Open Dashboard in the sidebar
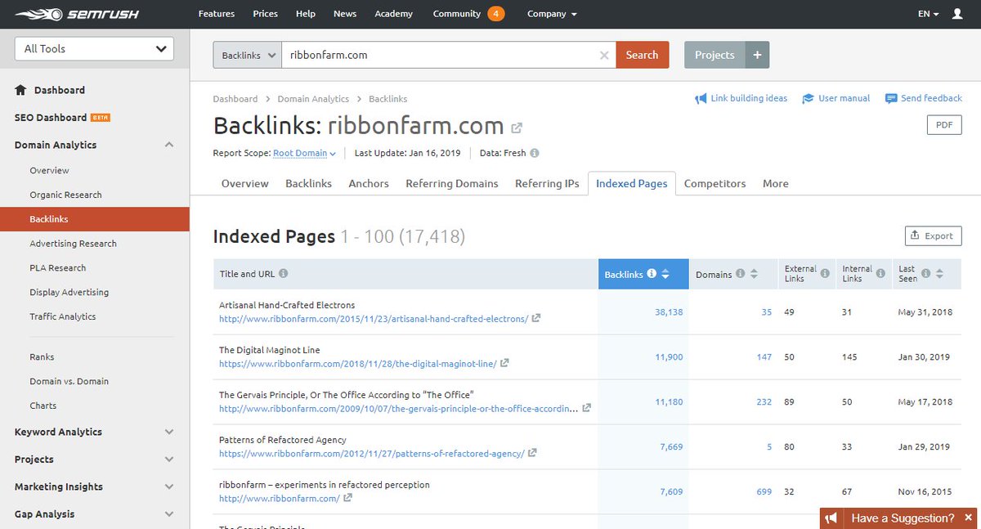This screenshot has height=529, width=981. 59,90
